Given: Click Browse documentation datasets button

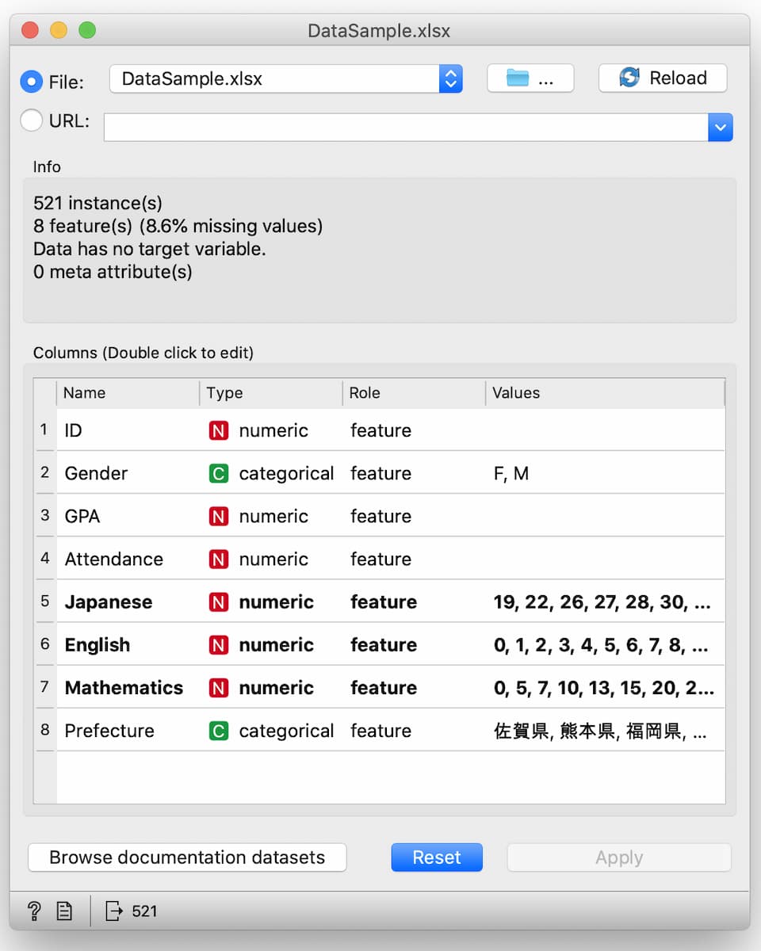Looking at the screenshot, I should tap(187, 857).
